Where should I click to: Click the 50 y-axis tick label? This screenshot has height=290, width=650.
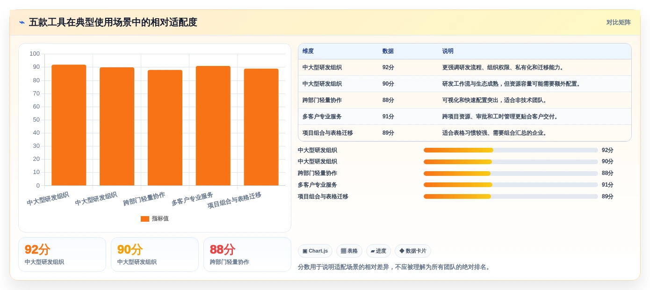click(x=36, y=120)
